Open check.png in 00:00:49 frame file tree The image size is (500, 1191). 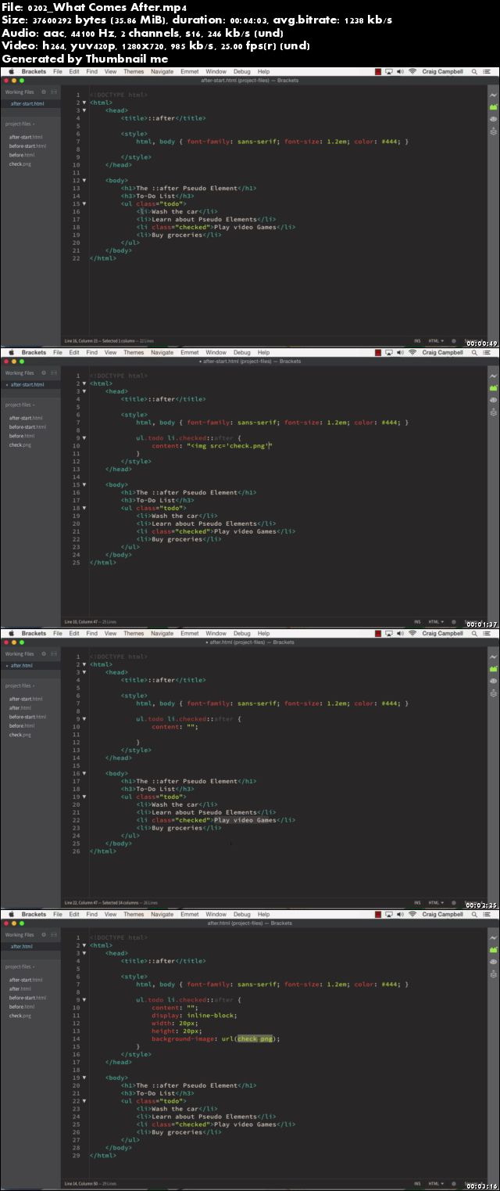tap(20, 164)
